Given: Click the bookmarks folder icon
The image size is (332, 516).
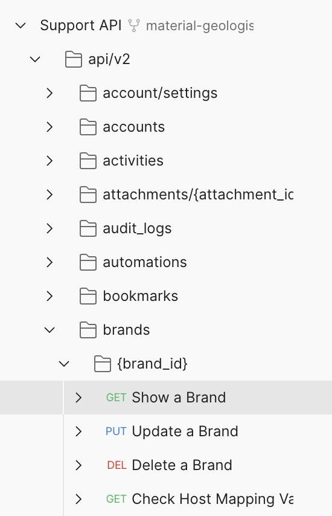Looking at the screenshot, I should [88, 296].
